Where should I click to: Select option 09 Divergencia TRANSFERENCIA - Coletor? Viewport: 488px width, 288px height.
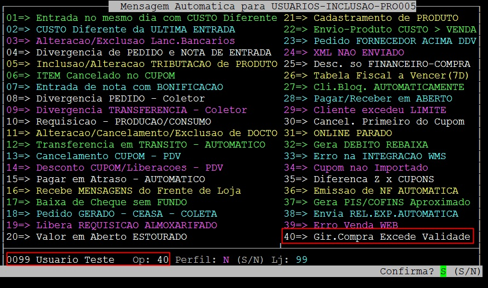(127, 110)
